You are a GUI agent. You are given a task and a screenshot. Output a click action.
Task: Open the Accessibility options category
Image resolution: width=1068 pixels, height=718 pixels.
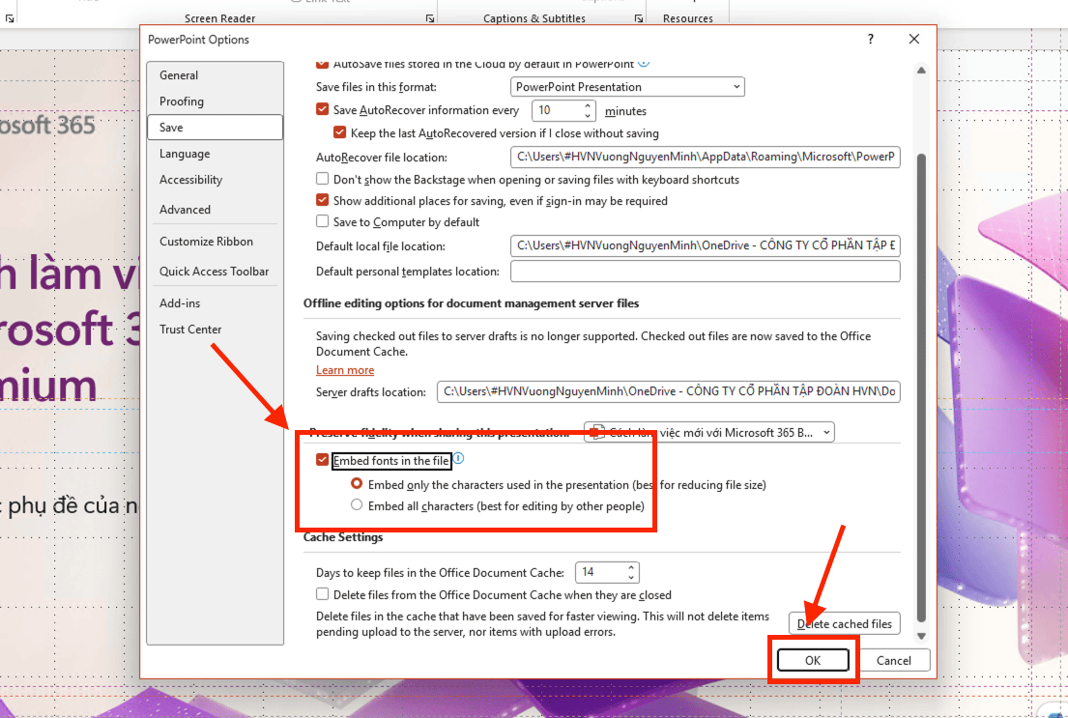pos(215,180)
